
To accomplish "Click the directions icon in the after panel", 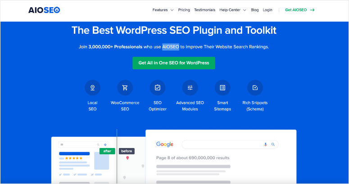I will click(105, 144).
